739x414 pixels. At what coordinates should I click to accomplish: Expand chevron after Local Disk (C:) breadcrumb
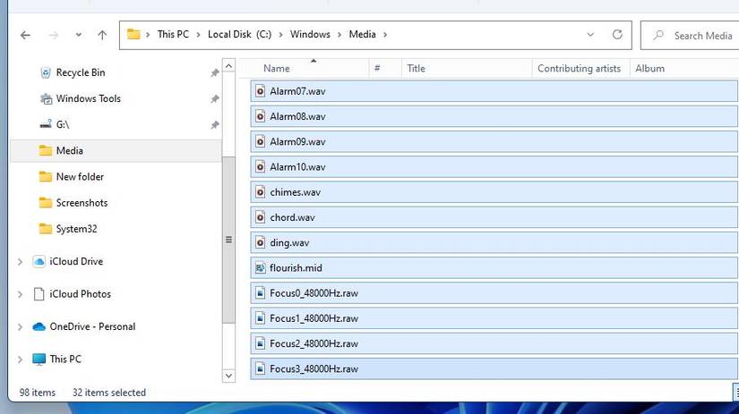tap(281, 35)
